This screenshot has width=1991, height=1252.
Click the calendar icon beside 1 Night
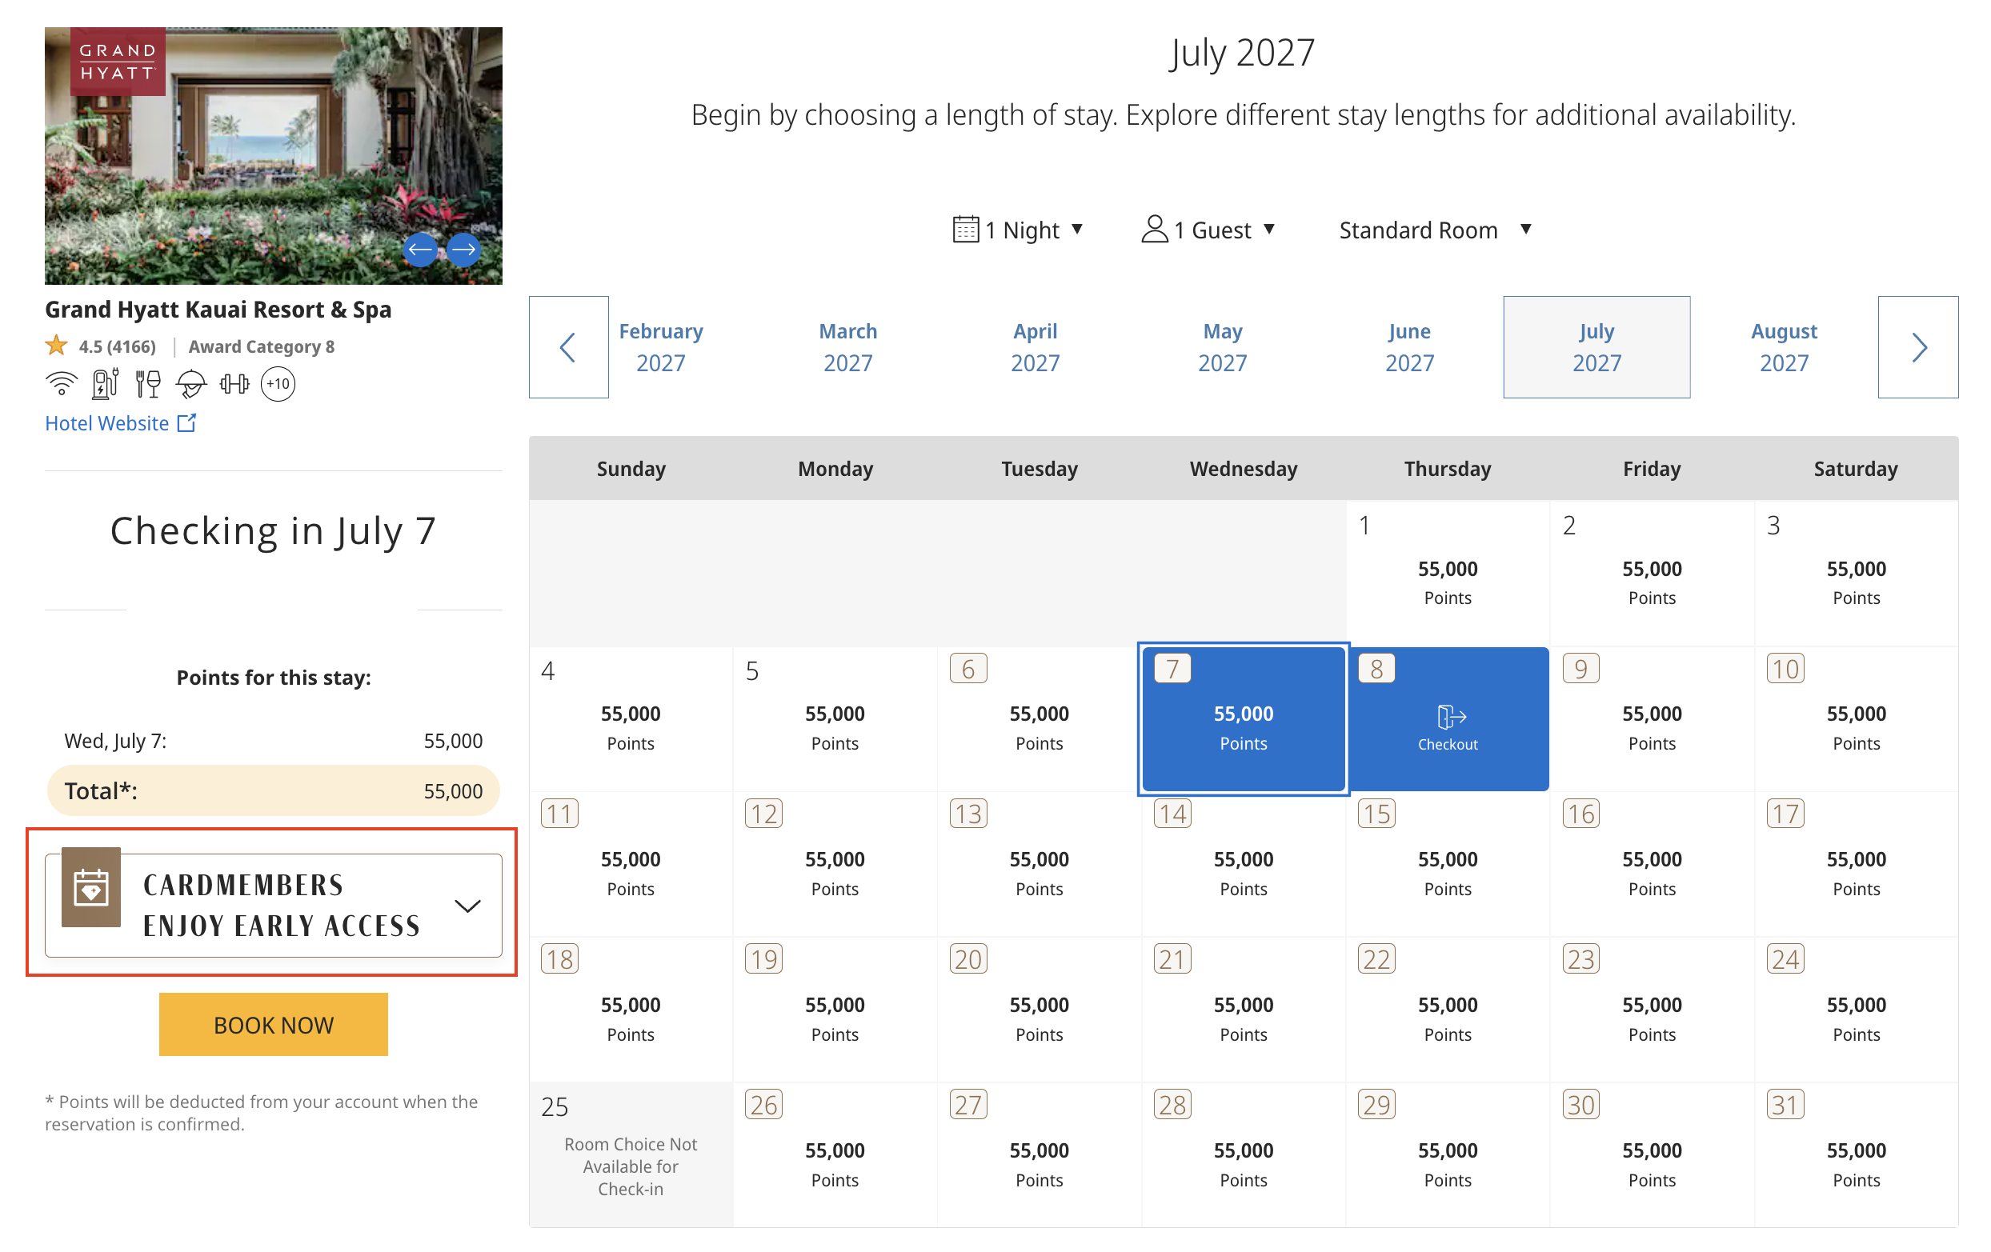coord(966,229)
